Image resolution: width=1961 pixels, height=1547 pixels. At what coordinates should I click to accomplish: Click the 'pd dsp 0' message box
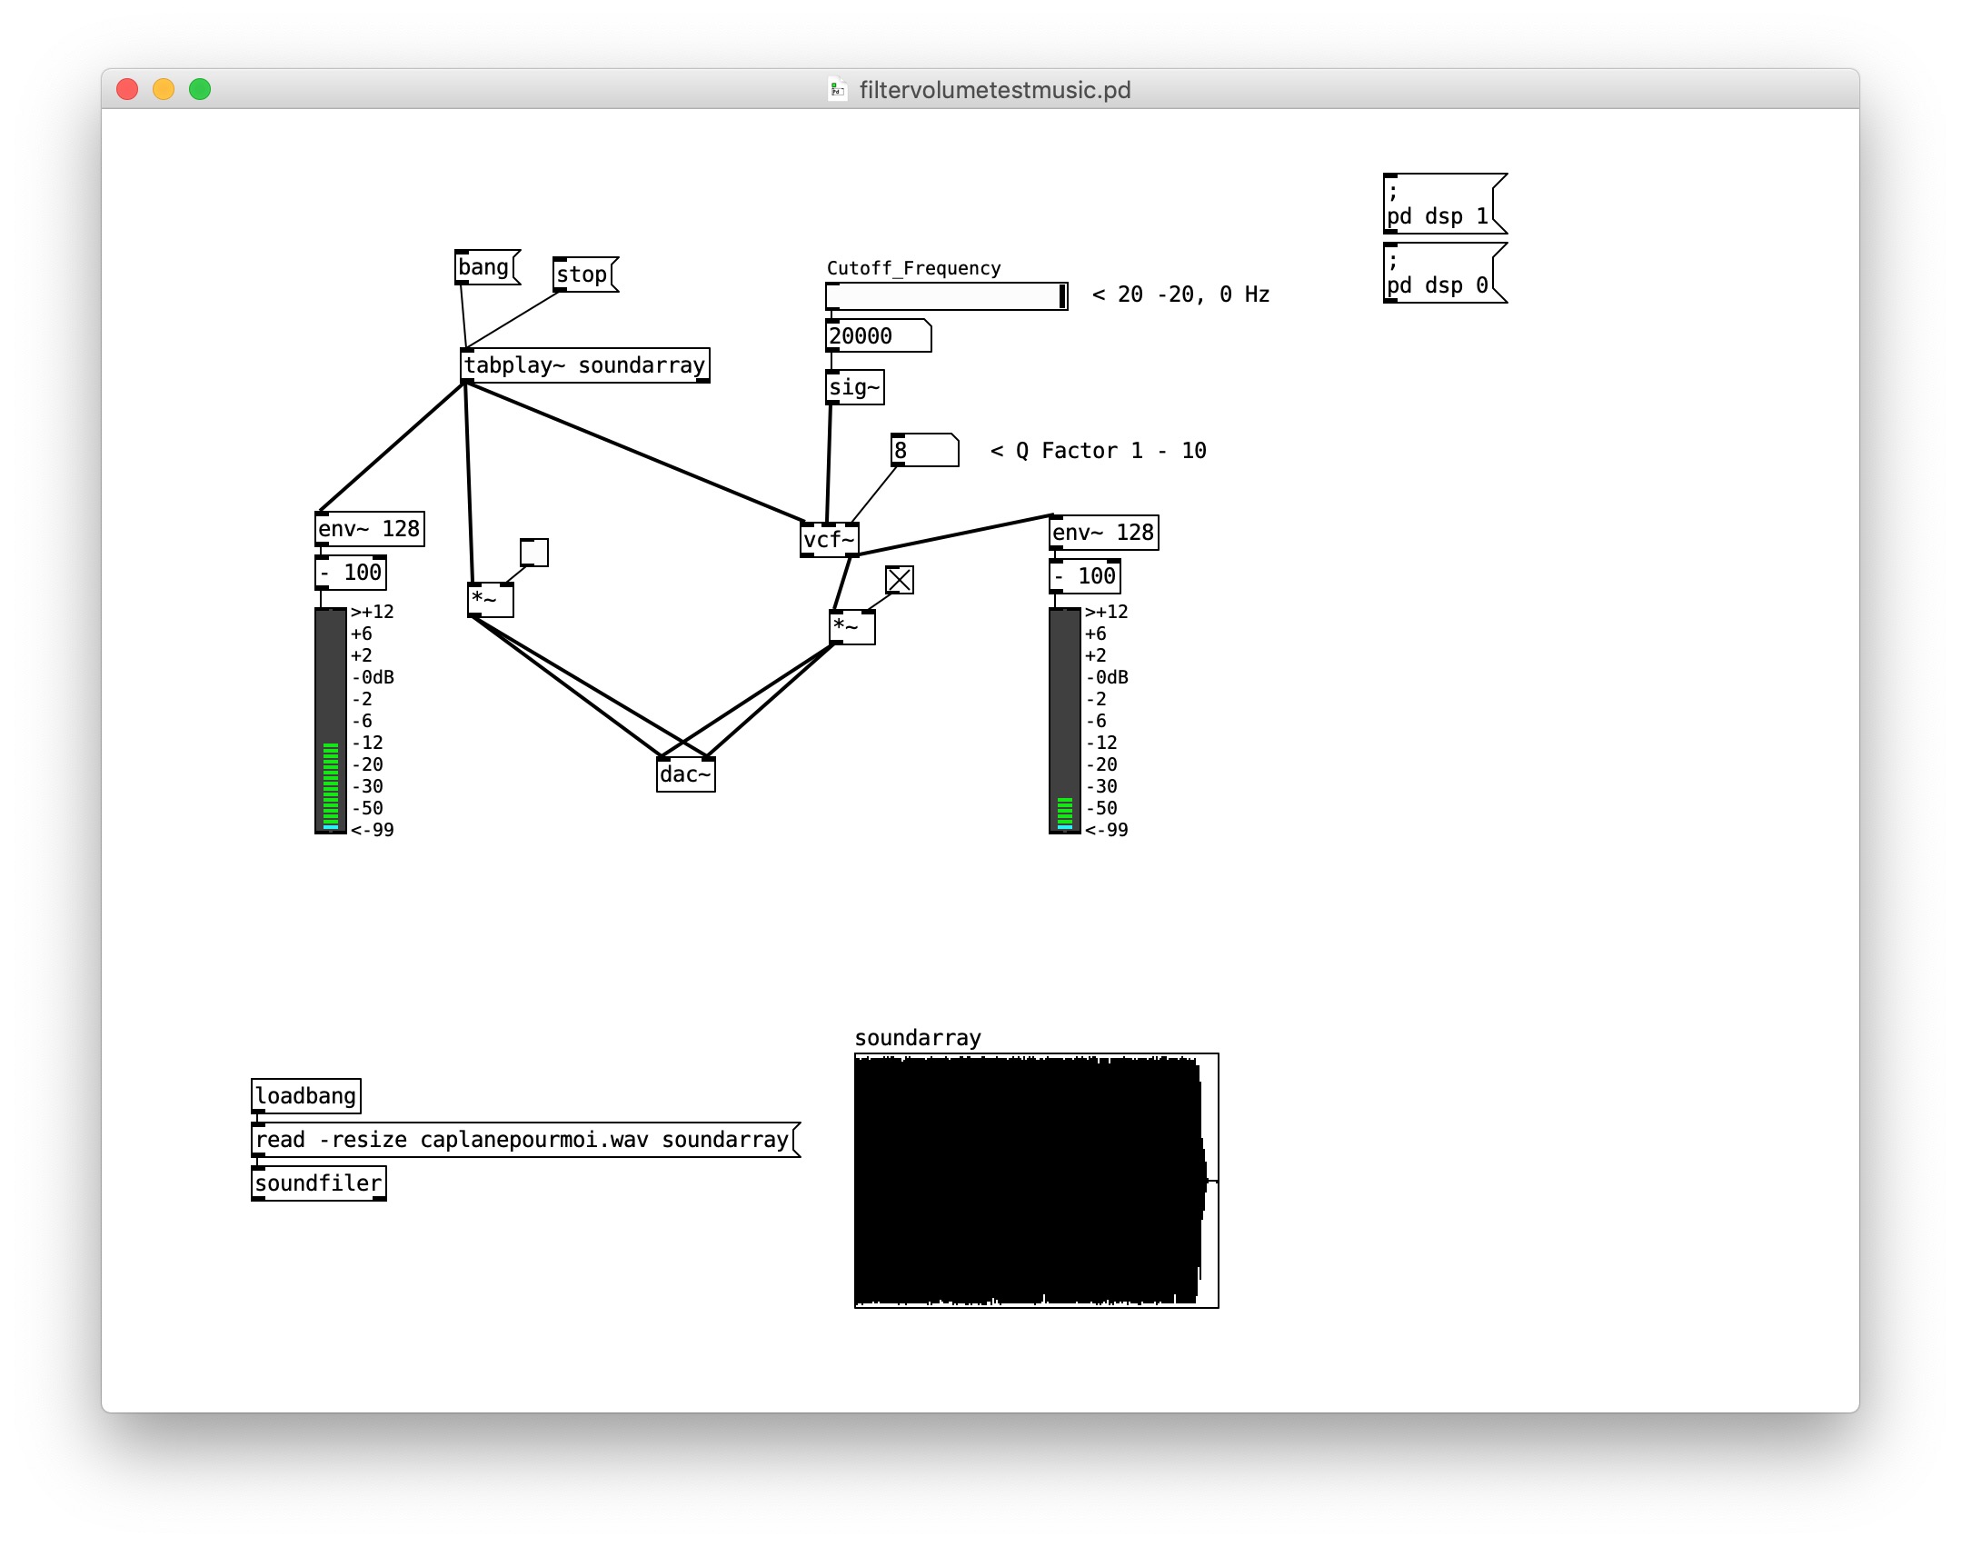pos(1445,273)
